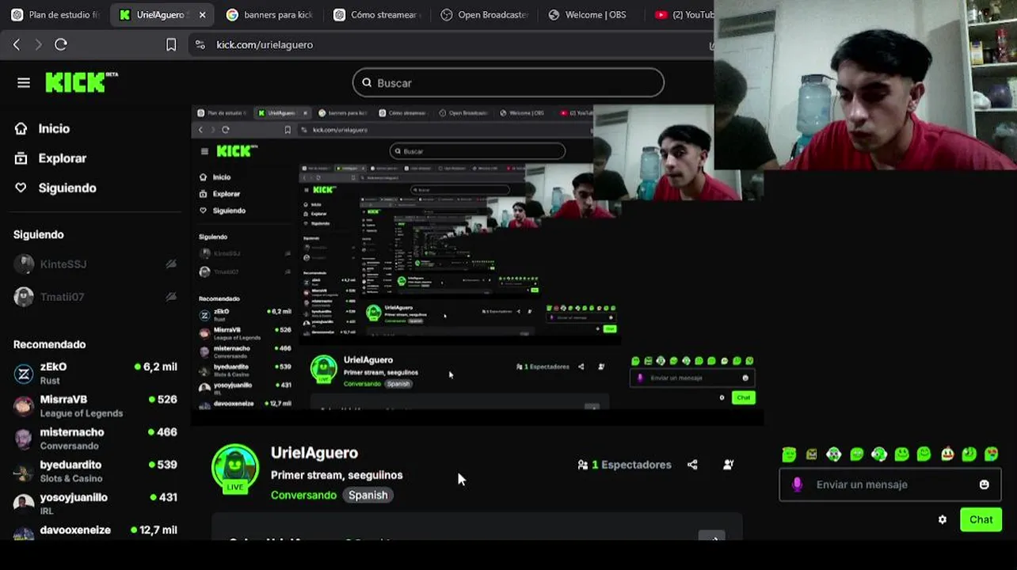
Task: Bookmark this page with bookmark icon
Action: [171, 44]
